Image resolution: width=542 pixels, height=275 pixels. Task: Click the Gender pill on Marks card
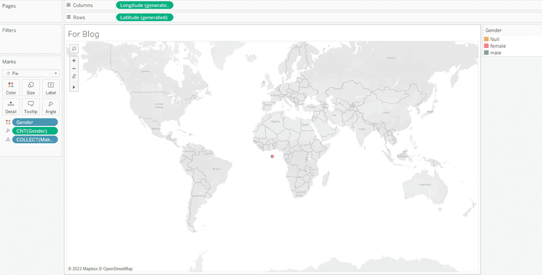[35, 122]
